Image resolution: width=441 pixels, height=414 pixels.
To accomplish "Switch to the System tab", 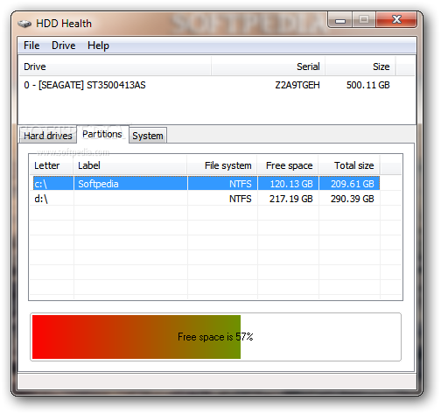I will pos(148,136).
